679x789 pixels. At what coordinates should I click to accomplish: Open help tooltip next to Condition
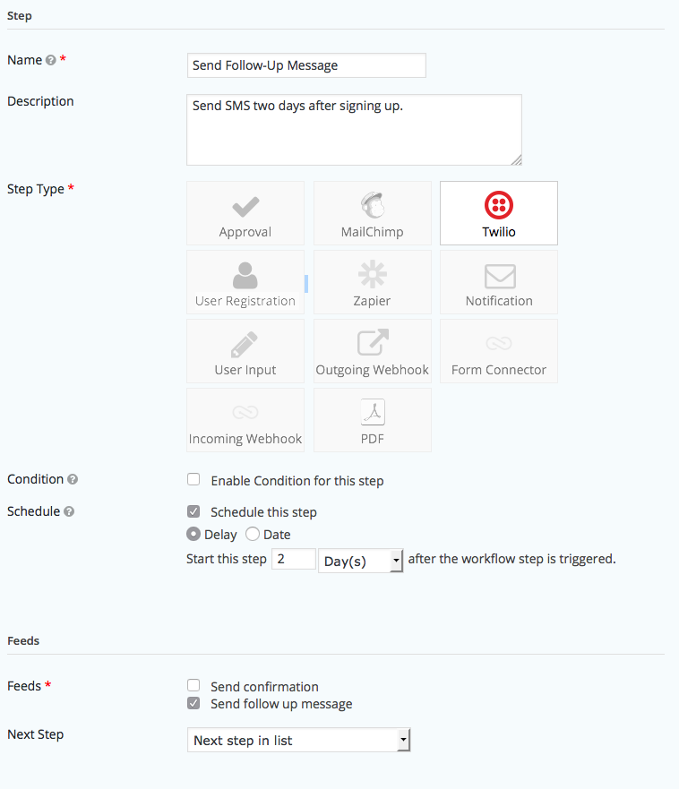pos(73,479)
